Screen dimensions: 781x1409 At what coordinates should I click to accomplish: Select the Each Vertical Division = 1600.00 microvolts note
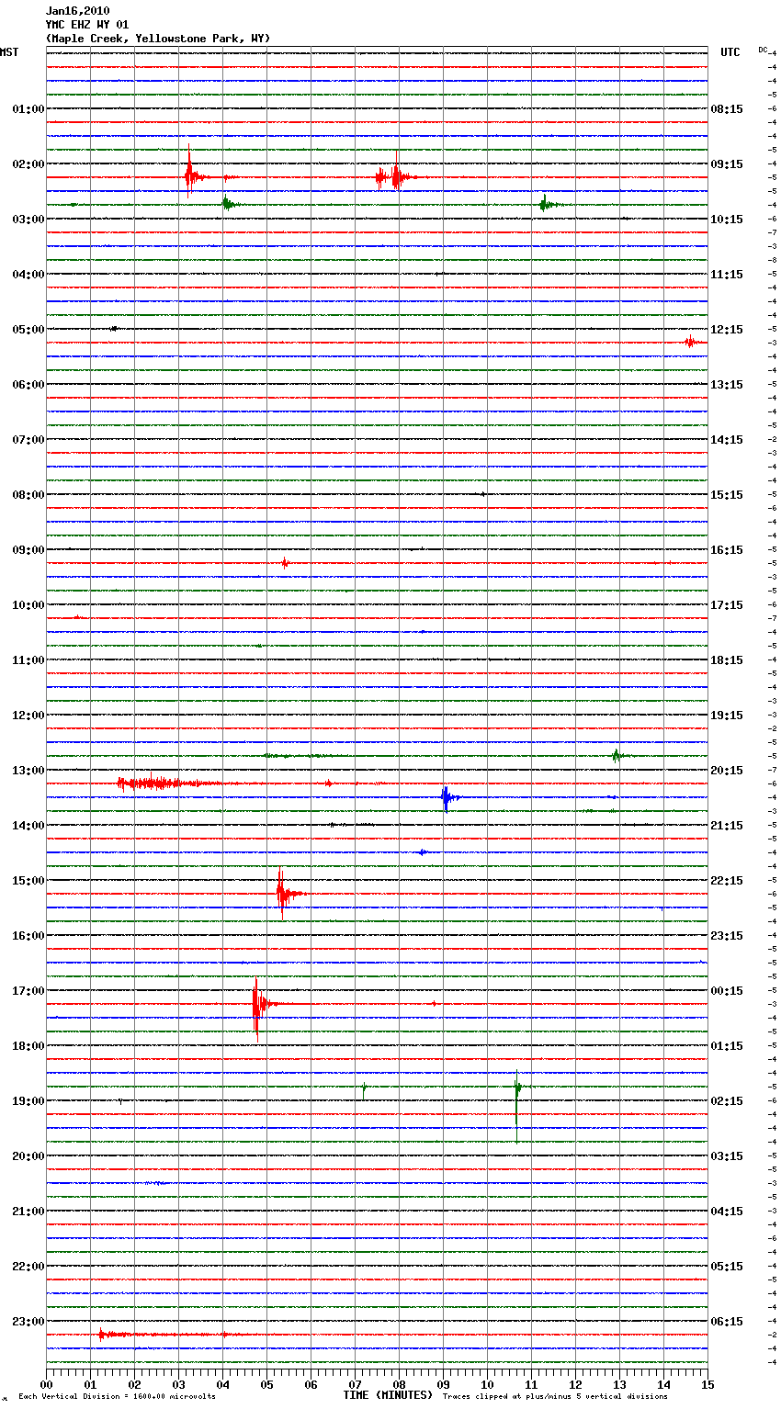(x=117, y=1396)
